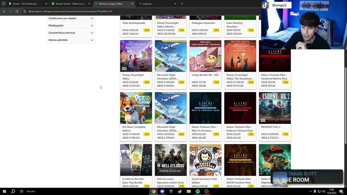Image resolution: width=347 pixels, height=195 pixels.
Task: Expand the Multijugador filter
Action: (71, 25)
